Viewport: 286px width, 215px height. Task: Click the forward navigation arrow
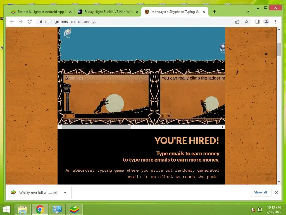[x=21, y=22]
